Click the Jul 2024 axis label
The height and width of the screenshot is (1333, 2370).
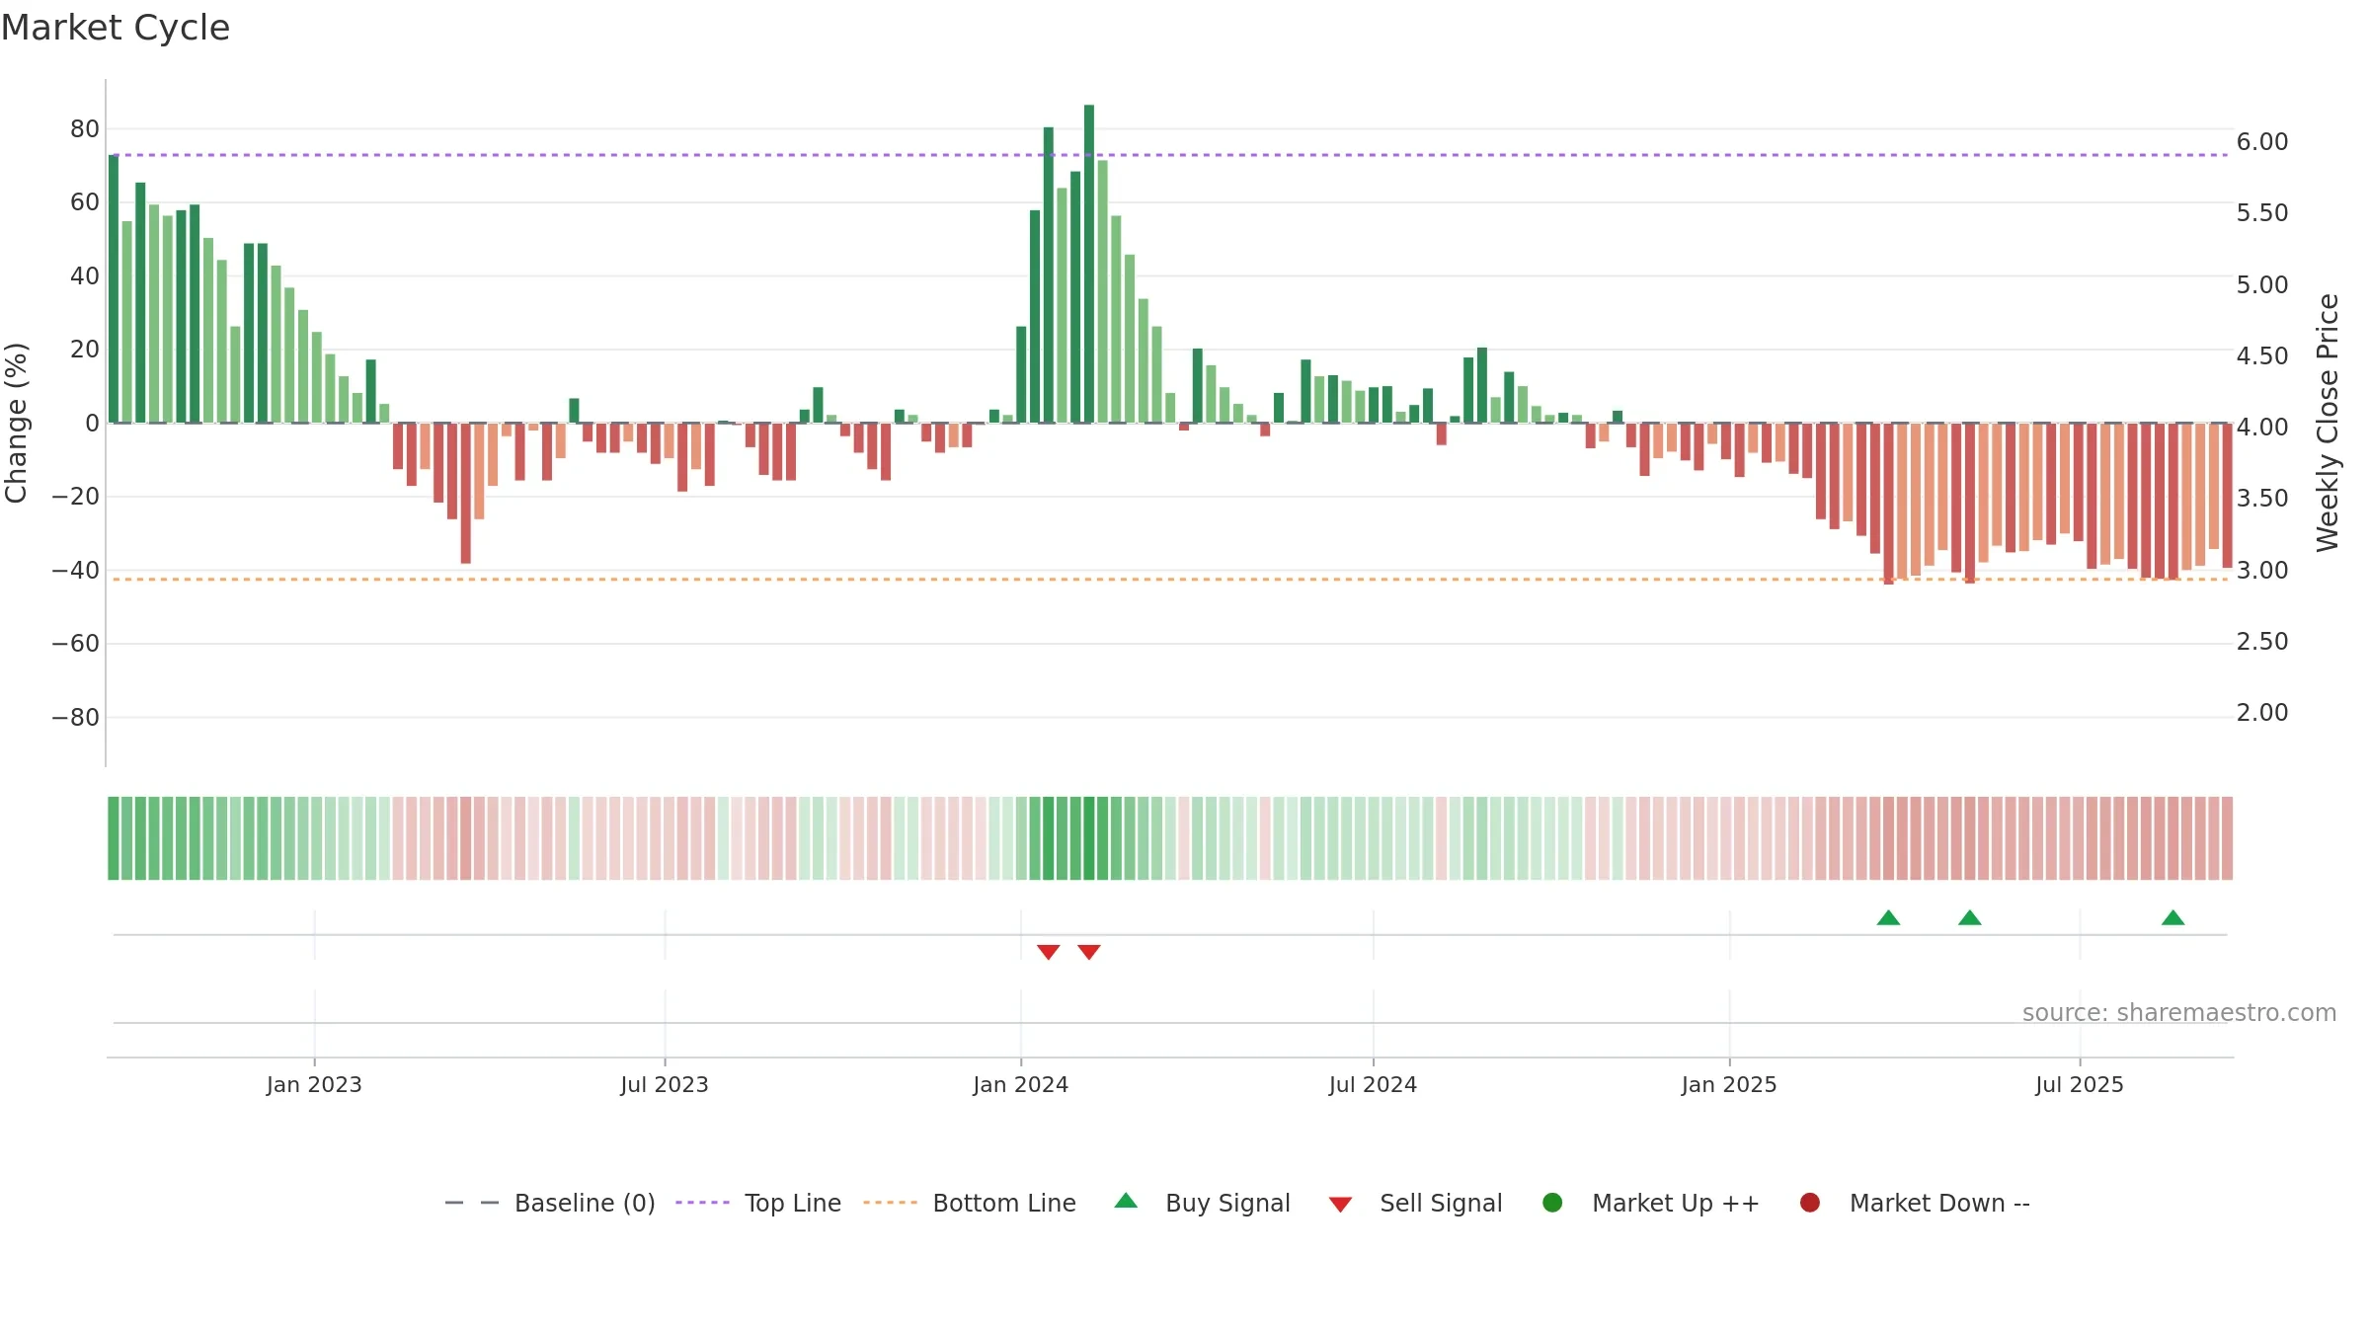click(1373, 1084)
